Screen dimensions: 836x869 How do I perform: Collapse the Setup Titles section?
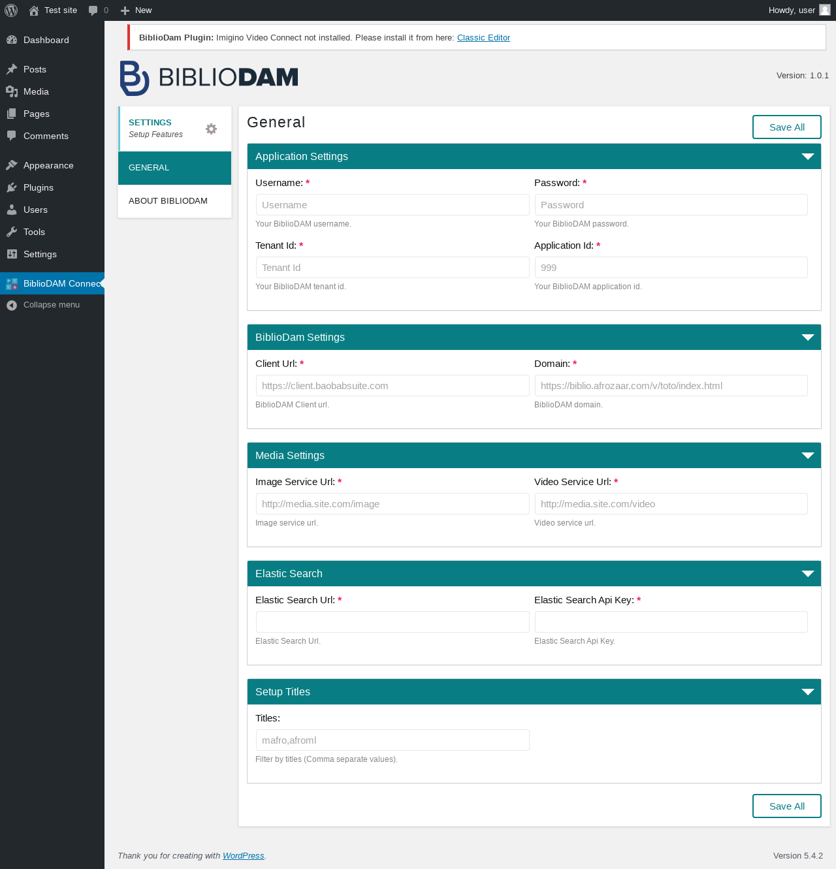[808, 692]
